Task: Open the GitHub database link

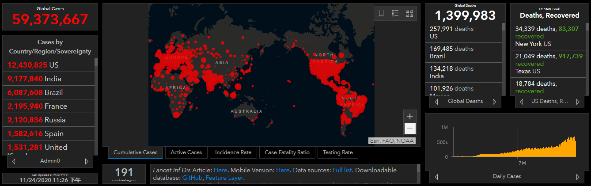Action: pyautogui.click(x=192, y=178)
